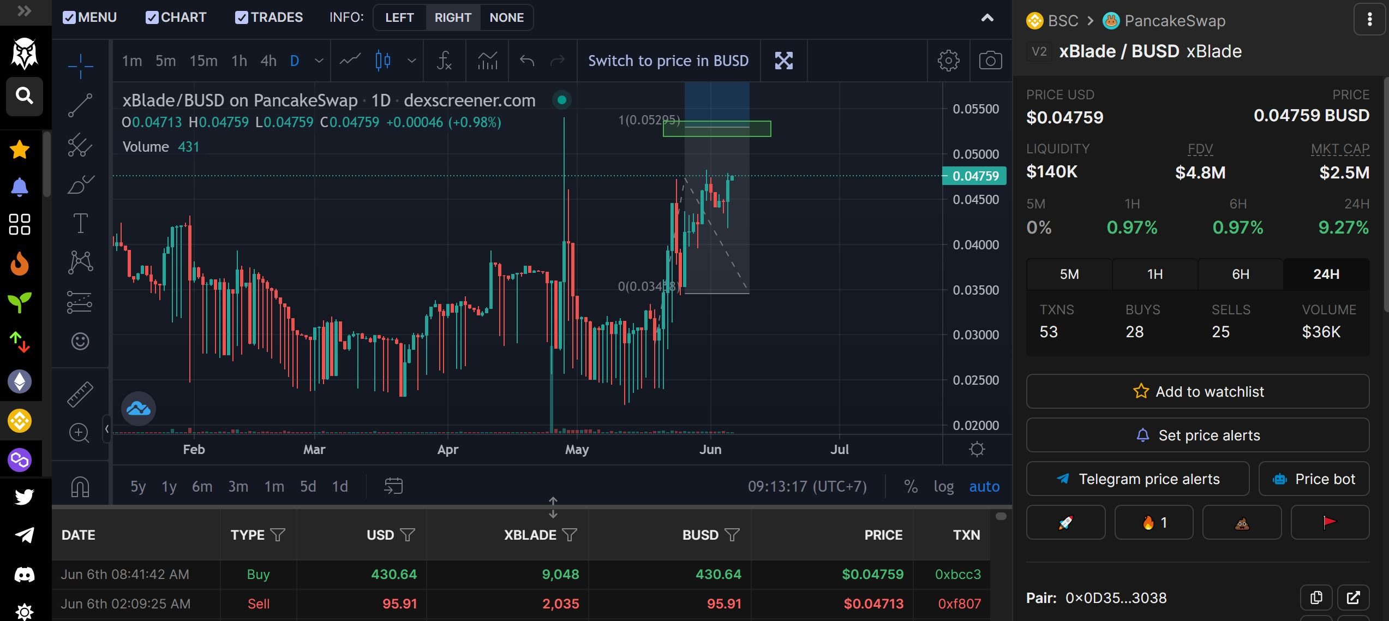Select the text annotation tool
This screenshot has width=1389, height=621.
[x=80, y=223]
